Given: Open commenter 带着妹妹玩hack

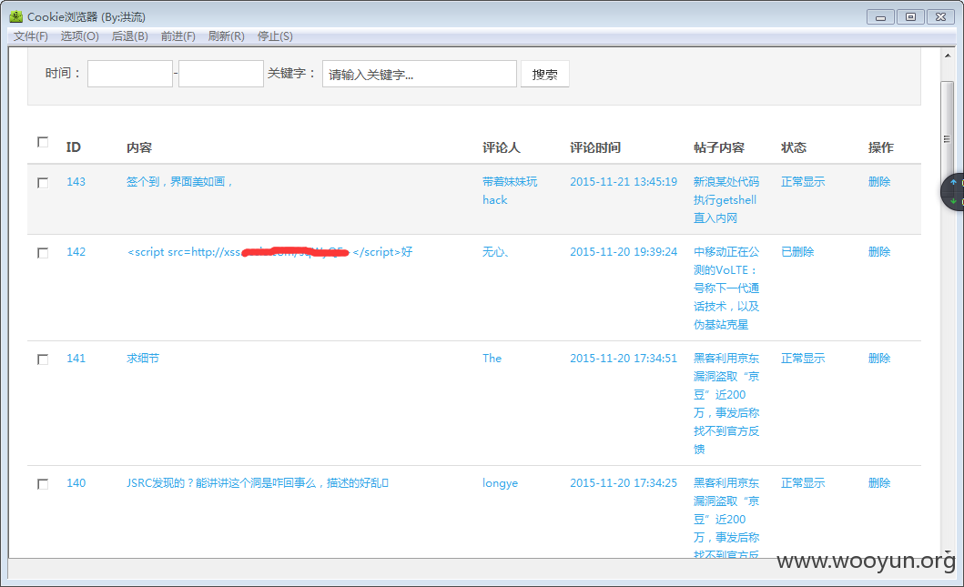Looking at the screenshot, I should tap(510, 190).
